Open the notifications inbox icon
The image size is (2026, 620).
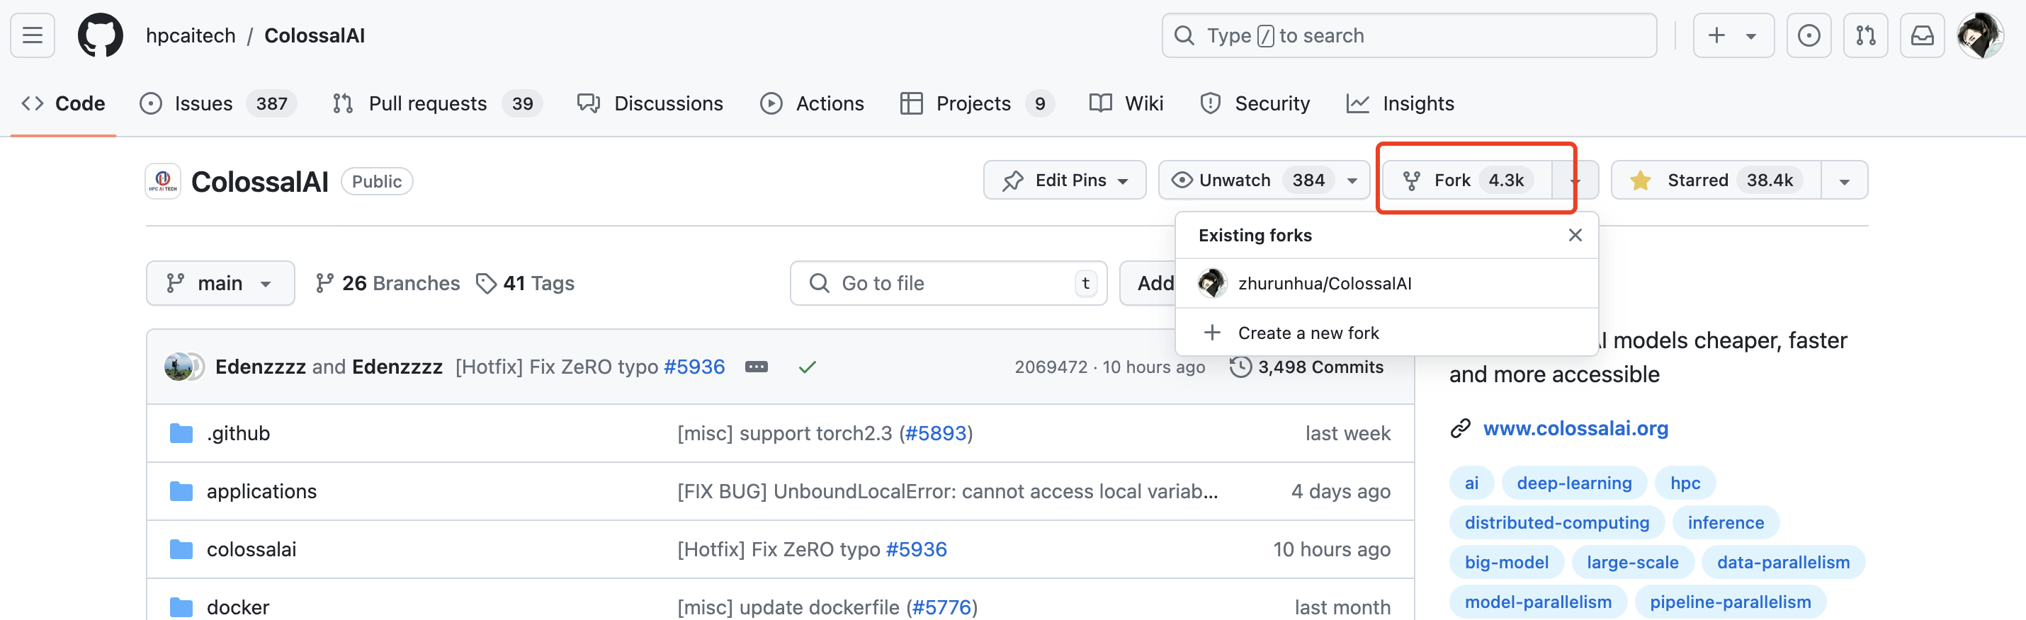pyautogui.click(x=1922, y=35)
